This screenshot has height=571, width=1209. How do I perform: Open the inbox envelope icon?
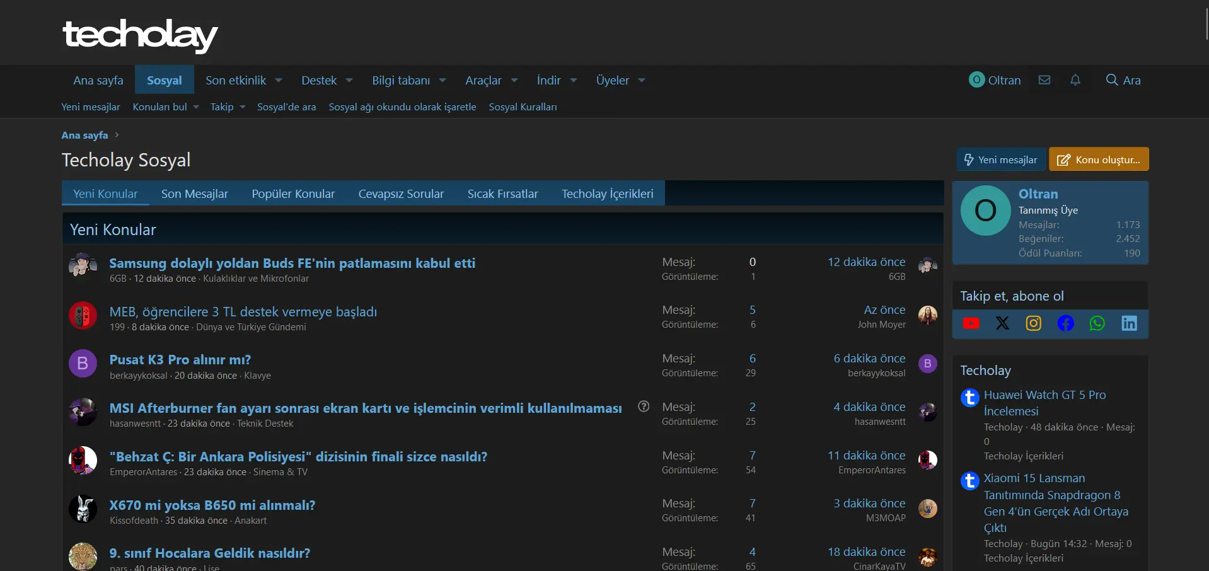(1044, 80)
